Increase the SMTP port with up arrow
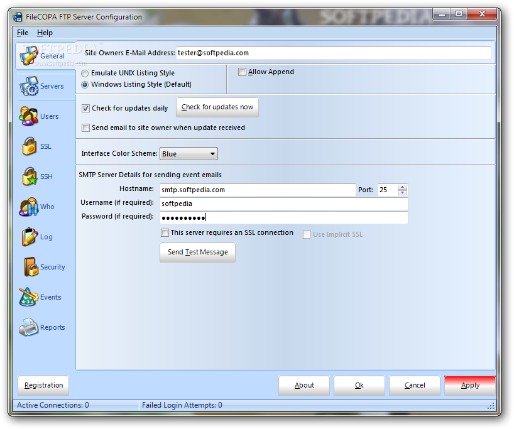 (x=402, y=187)
